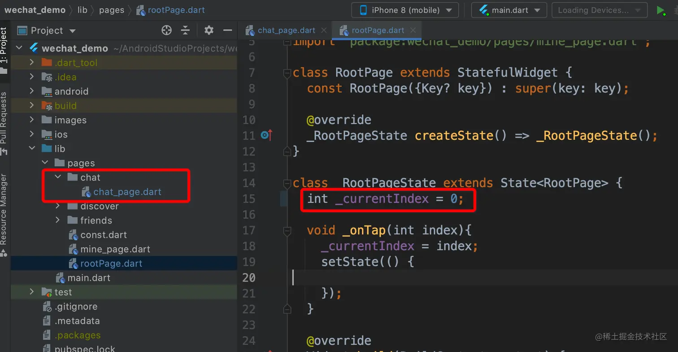Select const.dart in the project tree
Viewport: 678px width, 352px height.
pyautogui.click(x=98, y=235)
